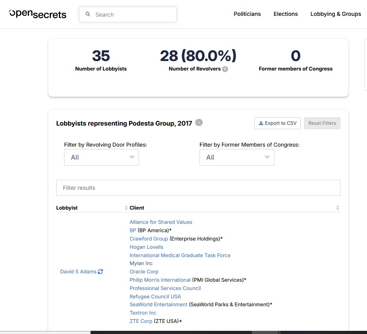Open the Refugee Council USA link
This screenshot has height=334, width=367.
pyautogui.click(x=155, y=296)
